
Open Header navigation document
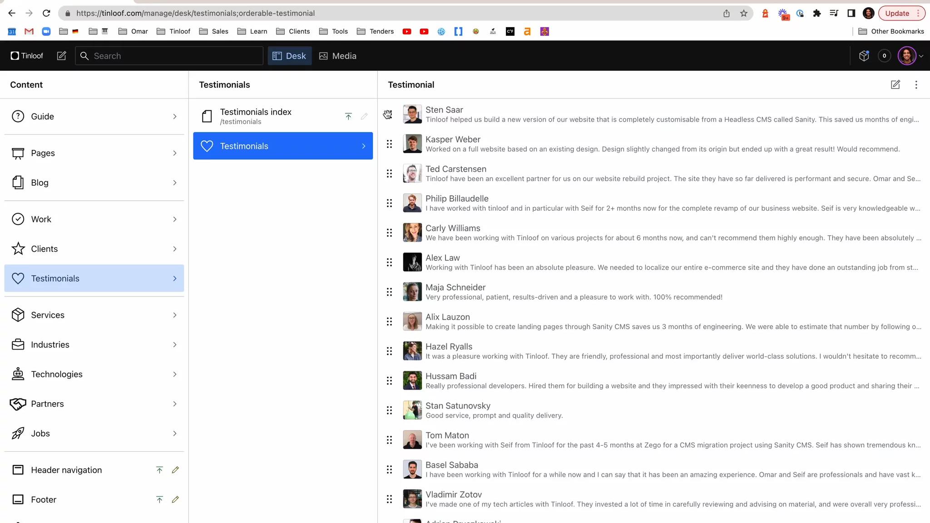(94, 470)
